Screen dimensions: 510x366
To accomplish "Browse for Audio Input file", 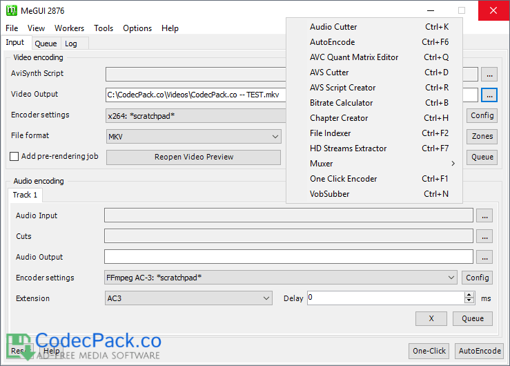I will [x=484, y=215].
